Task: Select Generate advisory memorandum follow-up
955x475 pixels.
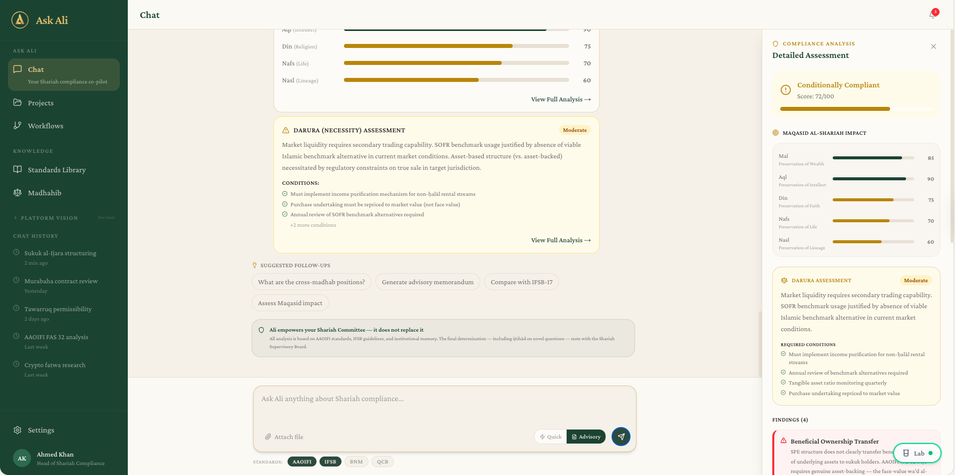Action: point(427,282)
